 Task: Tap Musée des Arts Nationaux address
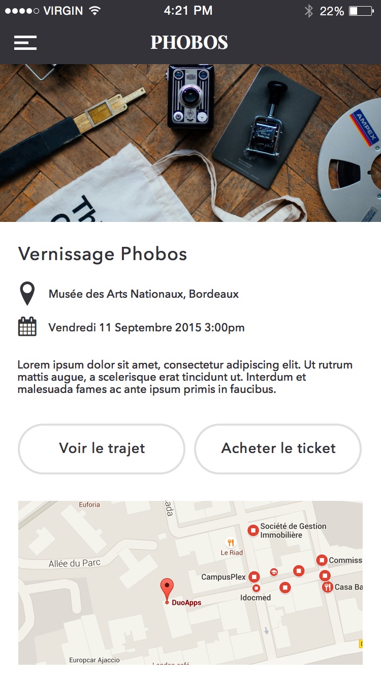click(x=144, y=294)
